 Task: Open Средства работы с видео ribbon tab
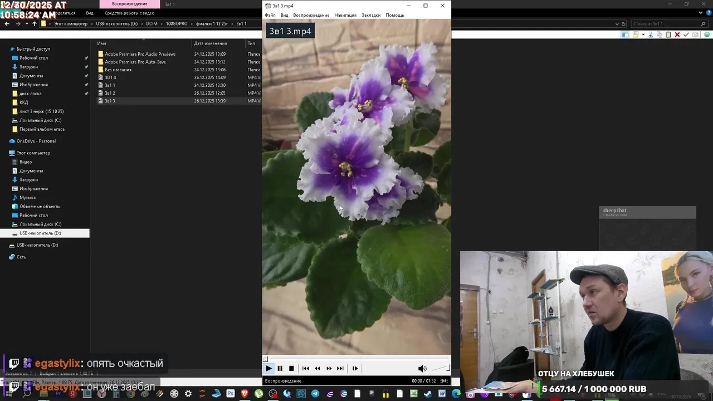click(x=129, y=13)
